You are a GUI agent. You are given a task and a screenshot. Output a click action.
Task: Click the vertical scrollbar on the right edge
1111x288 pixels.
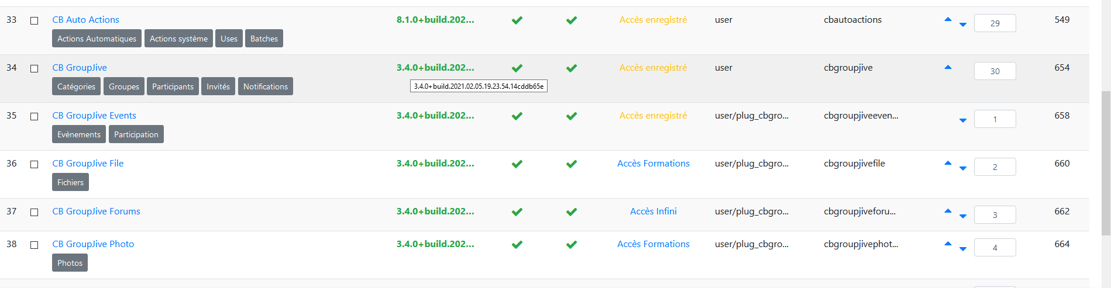(1106, 164)
